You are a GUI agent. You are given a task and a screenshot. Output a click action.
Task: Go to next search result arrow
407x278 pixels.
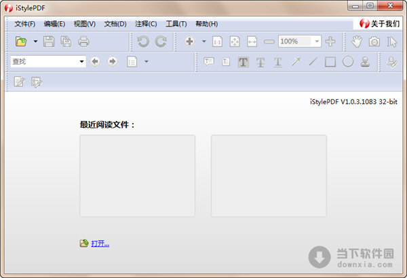click(113, 62)
